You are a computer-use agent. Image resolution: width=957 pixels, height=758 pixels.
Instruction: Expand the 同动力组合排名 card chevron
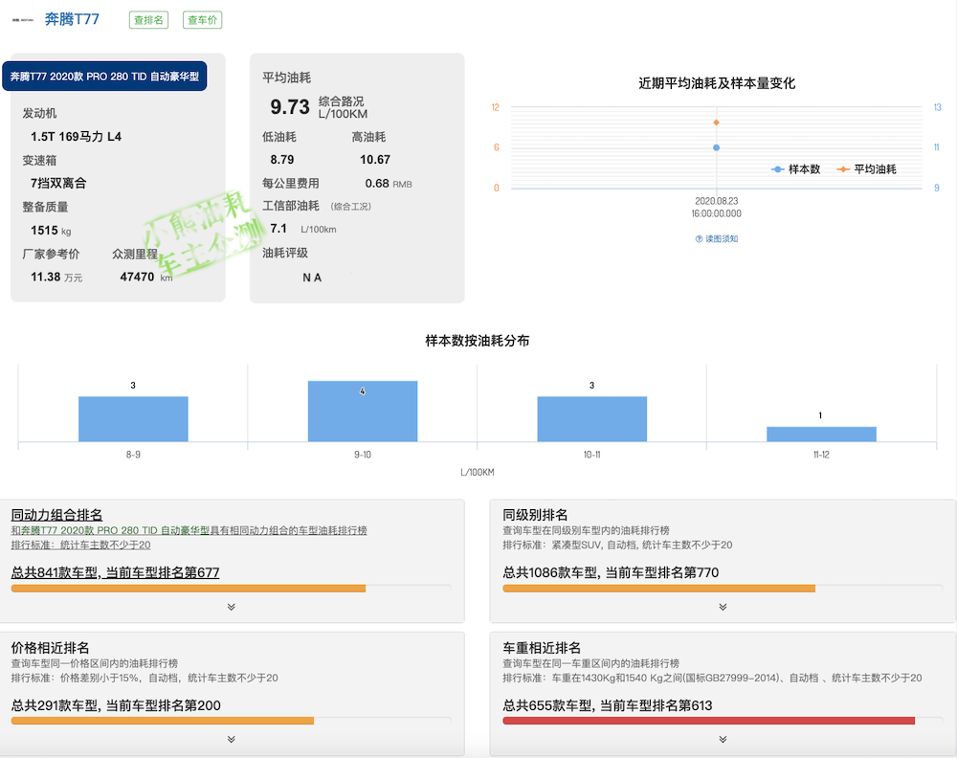coord(232,607)
